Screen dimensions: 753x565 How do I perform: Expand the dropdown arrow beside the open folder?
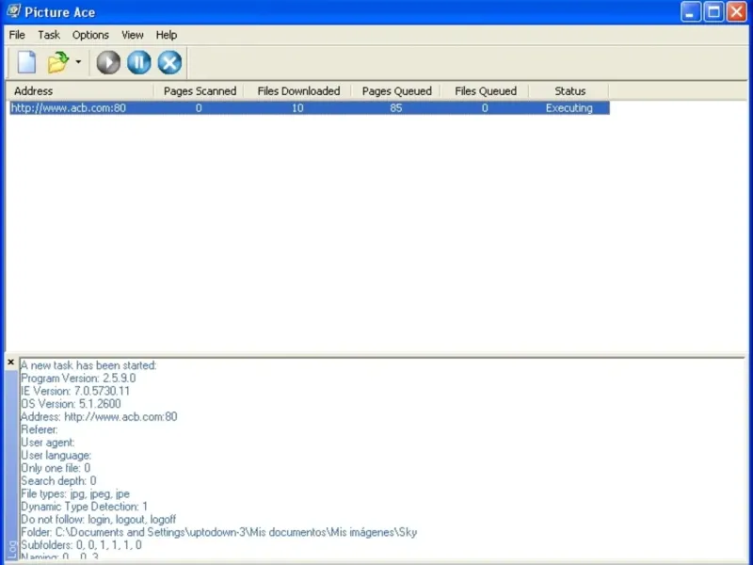coord(78,62)
